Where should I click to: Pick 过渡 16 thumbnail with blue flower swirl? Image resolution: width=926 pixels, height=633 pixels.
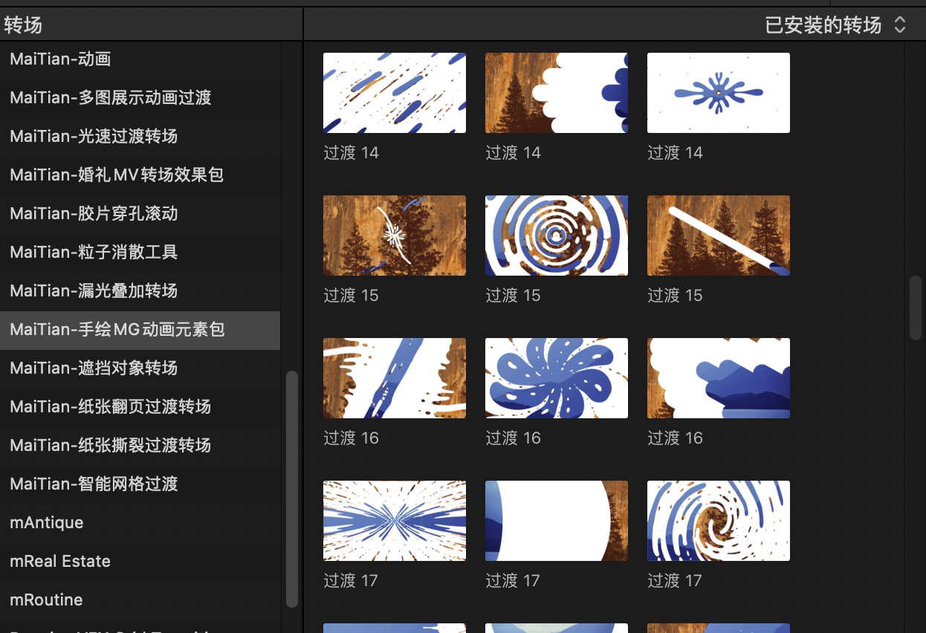(557, 378)
